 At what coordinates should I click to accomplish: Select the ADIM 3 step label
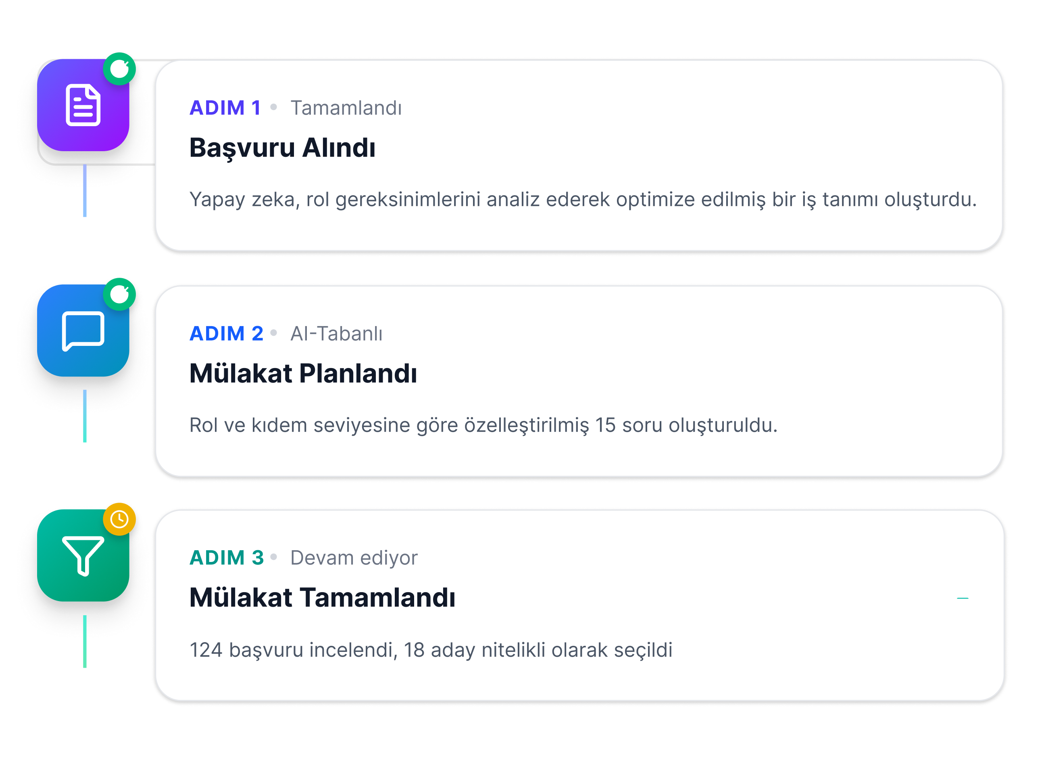pos(227,558)
